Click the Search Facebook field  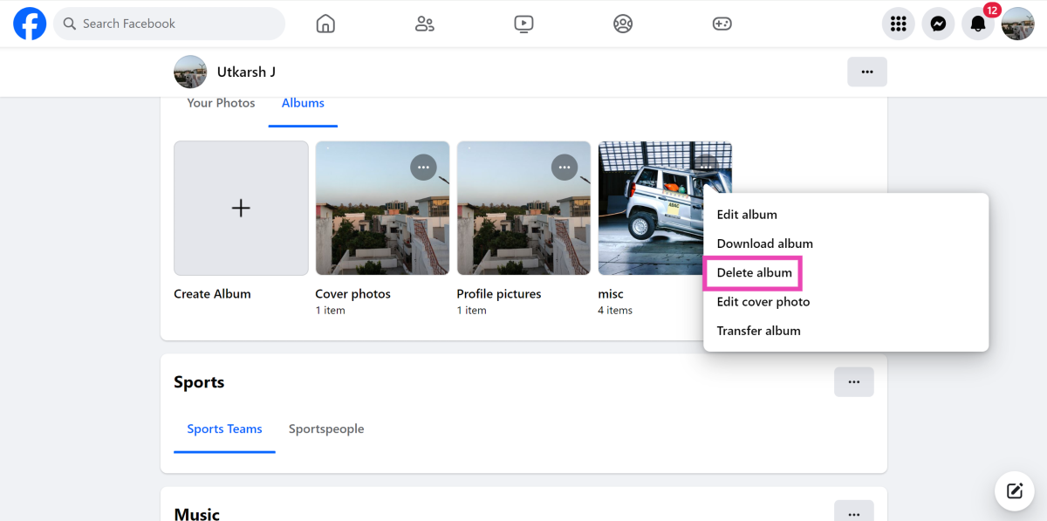170,24
